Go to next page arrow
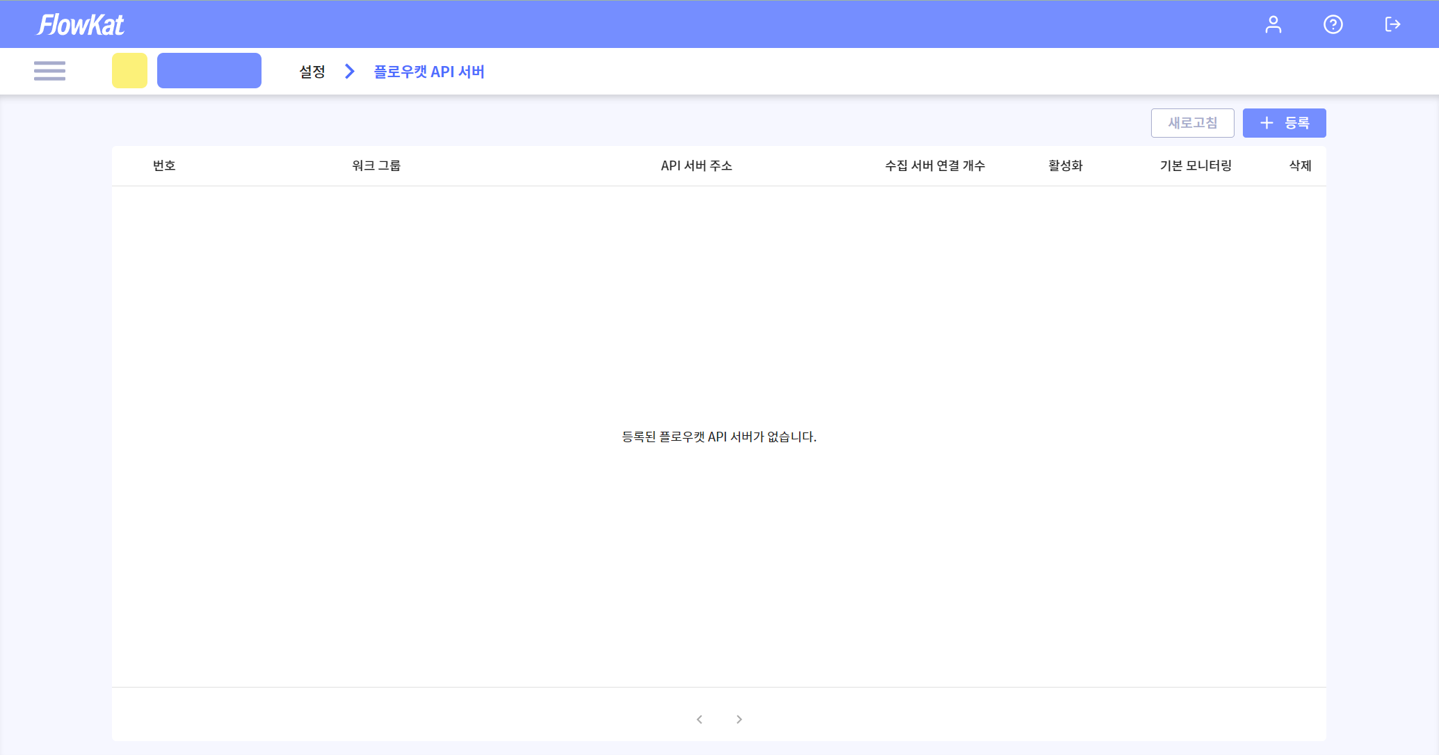Viewport: 1439px width, 755px height. point(739,720)
